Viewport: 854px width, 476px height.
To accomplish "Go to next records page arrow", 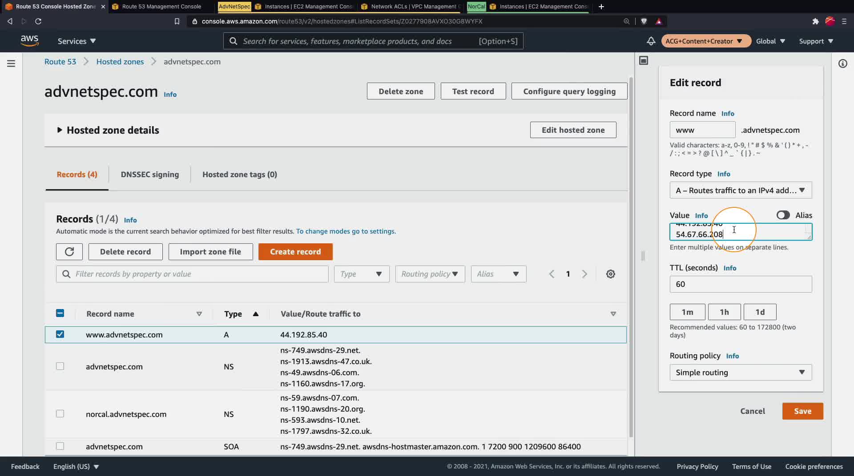I will click(x=584, y=274).
